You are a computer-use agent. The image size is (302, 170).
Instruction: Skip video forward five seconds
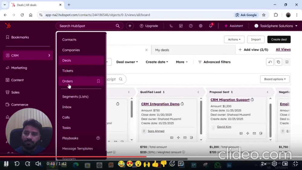pos(27,164)
